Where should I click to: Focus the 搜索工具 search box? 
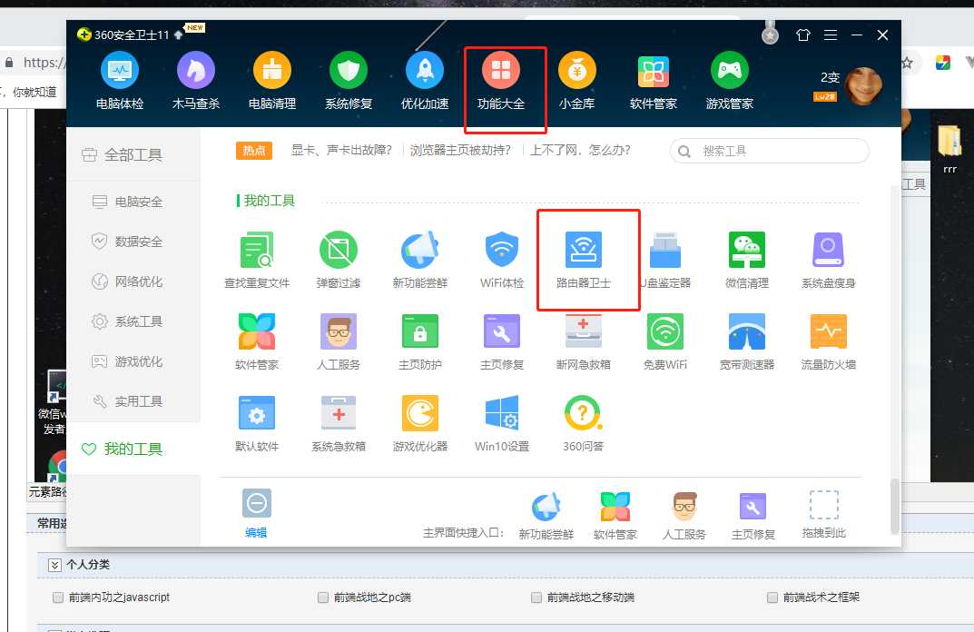[x=769, y=151]
